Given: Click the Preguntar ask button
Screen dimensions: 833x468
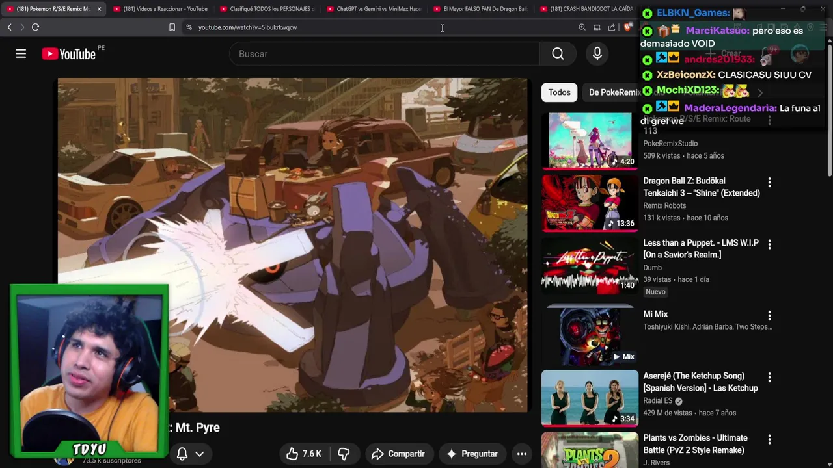Looking at the screenshot, I should [x=472, y=454].
